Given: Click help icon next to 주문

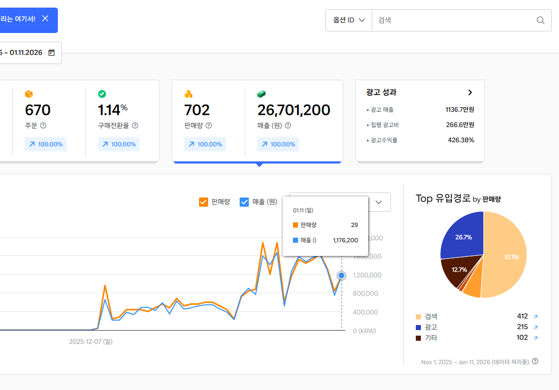Looking at the screenshot, I should pyautogui.click(x=43, y=125).
